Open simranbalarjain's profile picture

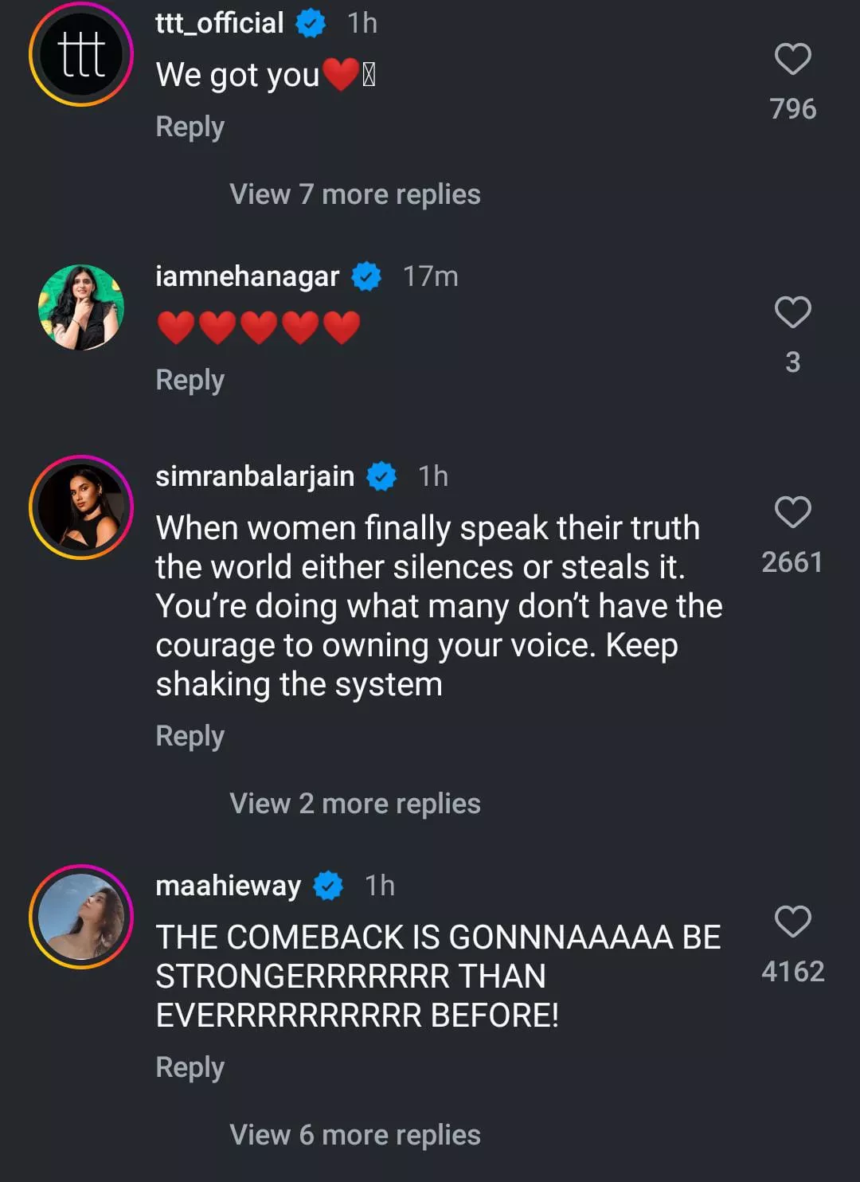(81, 507)
